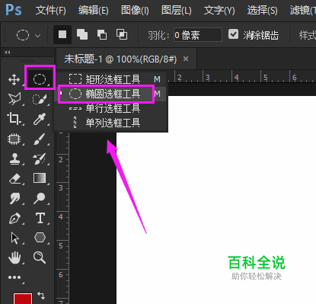Swap foreground and background colors
This screenshot has height=304, width=316.
[x=41, y=296]
